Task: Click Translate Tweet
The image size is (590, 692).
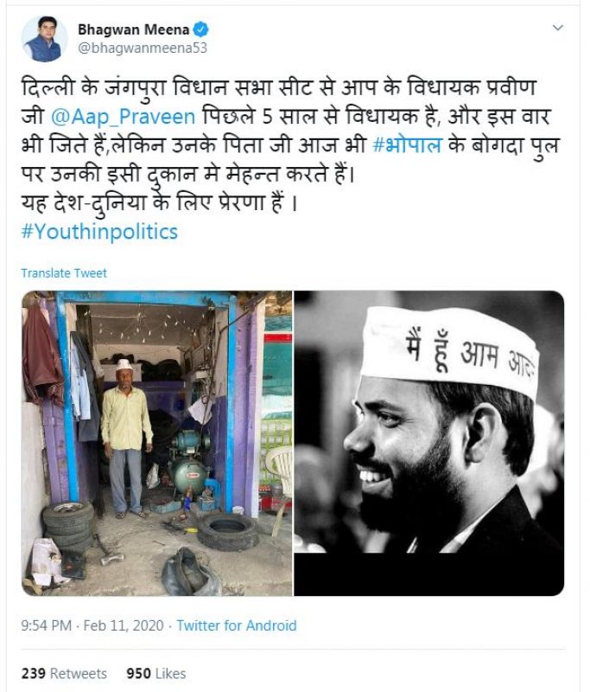Action: [x=64, y=272]
